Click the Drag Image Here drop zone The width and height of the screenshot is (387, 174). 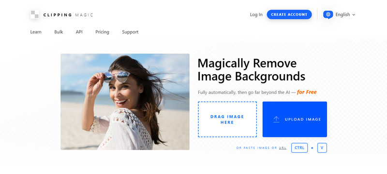tap(227, 119)
